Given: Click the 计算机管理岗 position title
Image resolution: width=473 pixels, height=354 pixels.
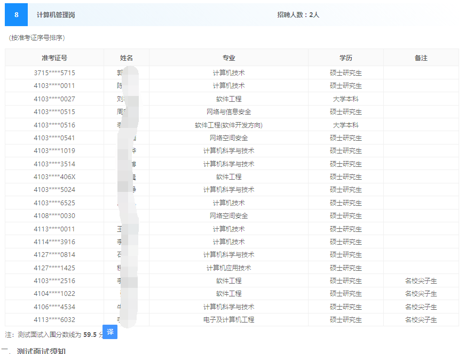Looking at the screenshot, I should tap(56, 15).
